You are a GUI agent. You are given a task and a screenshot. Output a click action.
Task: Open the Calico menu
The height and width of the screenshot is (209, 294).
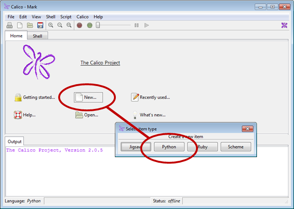83,17
